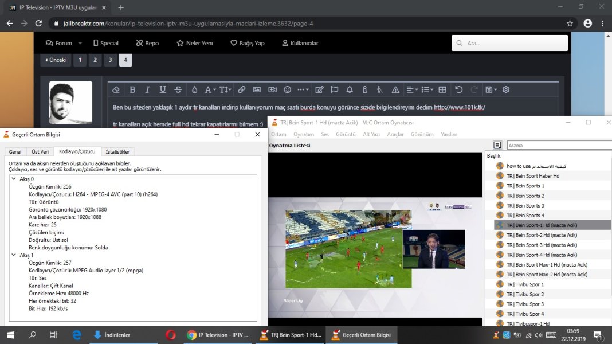Screen dimensions: 612x344
Task: Open the Araçlar menu in VLC
Action: [x=395, y=134]
